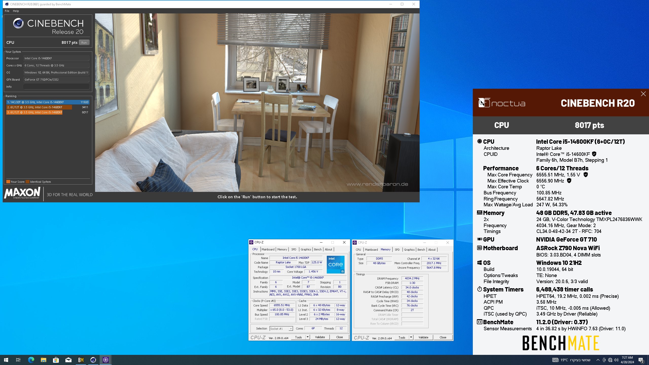Click the Identical System legend swatch

click(x=28, y=181)
